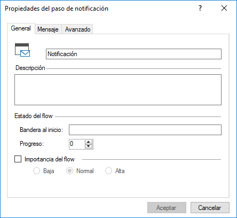Focus the Bandera al inicio field
Image resolution: width=237 pixels, height=218 pixels.
[x=145, y=130]
